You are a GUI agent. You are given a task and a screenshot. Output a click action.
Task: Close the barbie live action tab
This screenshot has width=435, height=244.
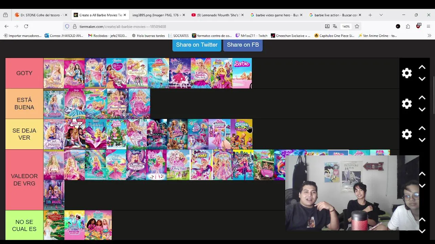(360, 15)
